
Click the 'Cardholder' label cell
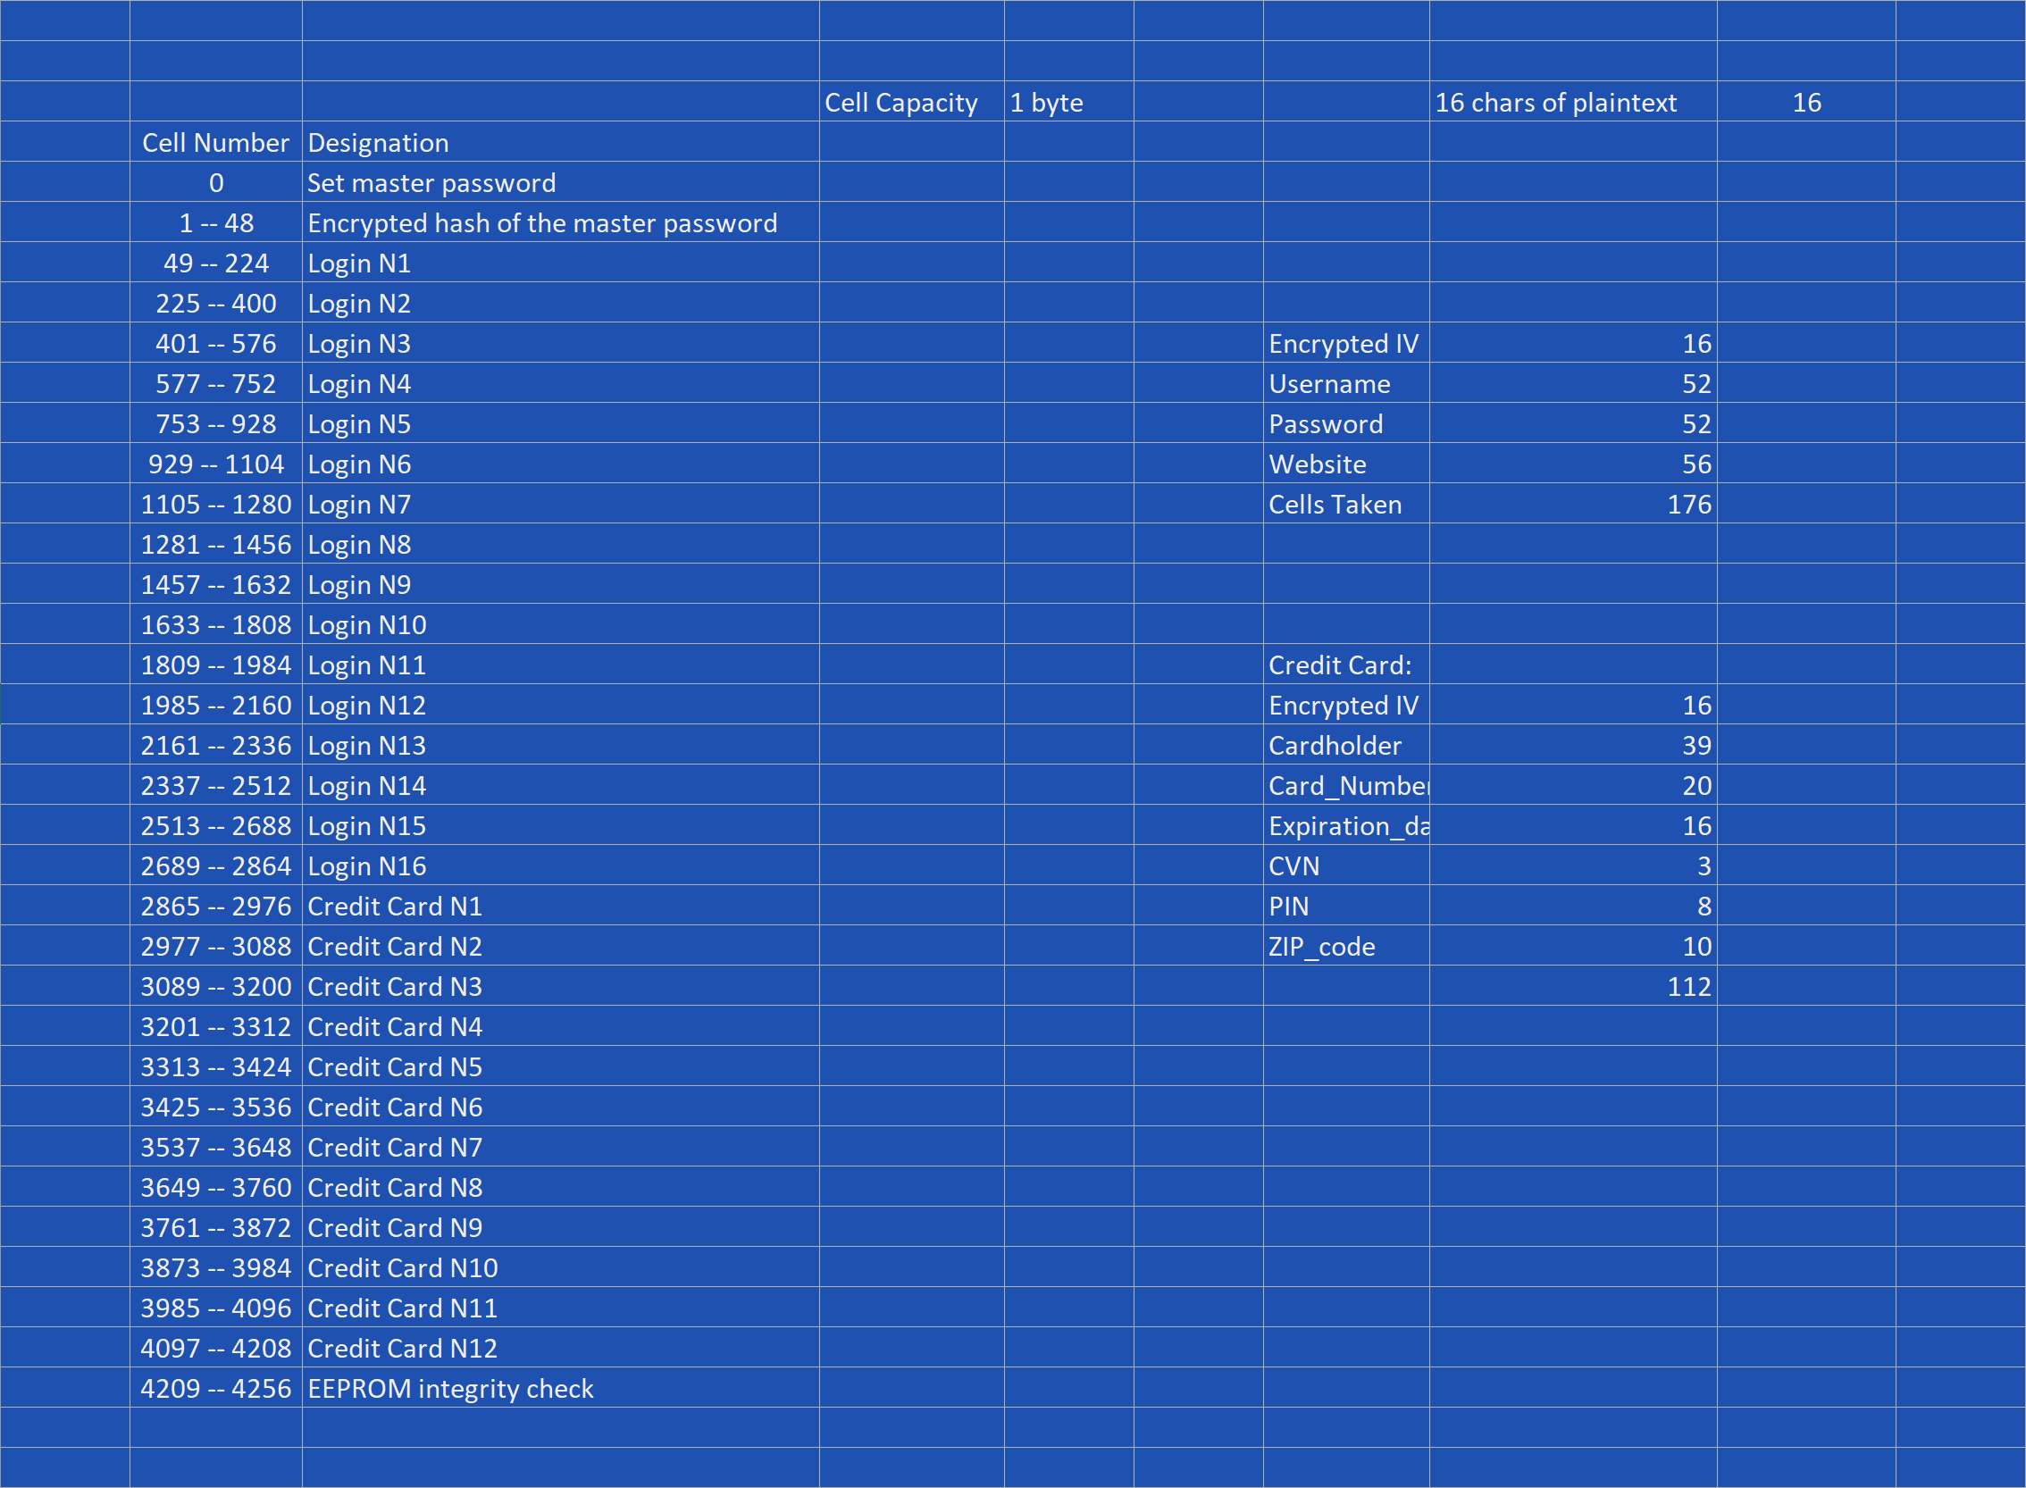coord(1346,745)
